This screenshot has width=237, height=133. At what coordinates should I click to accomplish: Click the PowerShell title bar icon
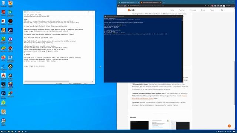[105, 16]
